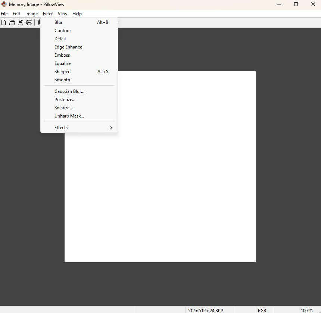Click the PillowView app icon in title bar
Viewport: 321px width, 313px height.
pyautogui.click(x=4, y=4)
